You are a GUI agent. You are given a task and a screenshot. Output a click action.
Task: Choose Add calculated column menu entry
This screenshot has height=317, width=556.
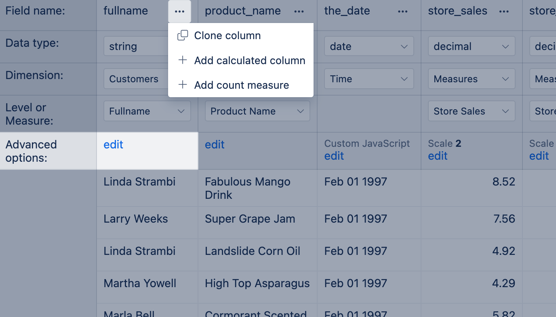click(x=249, y=60)
